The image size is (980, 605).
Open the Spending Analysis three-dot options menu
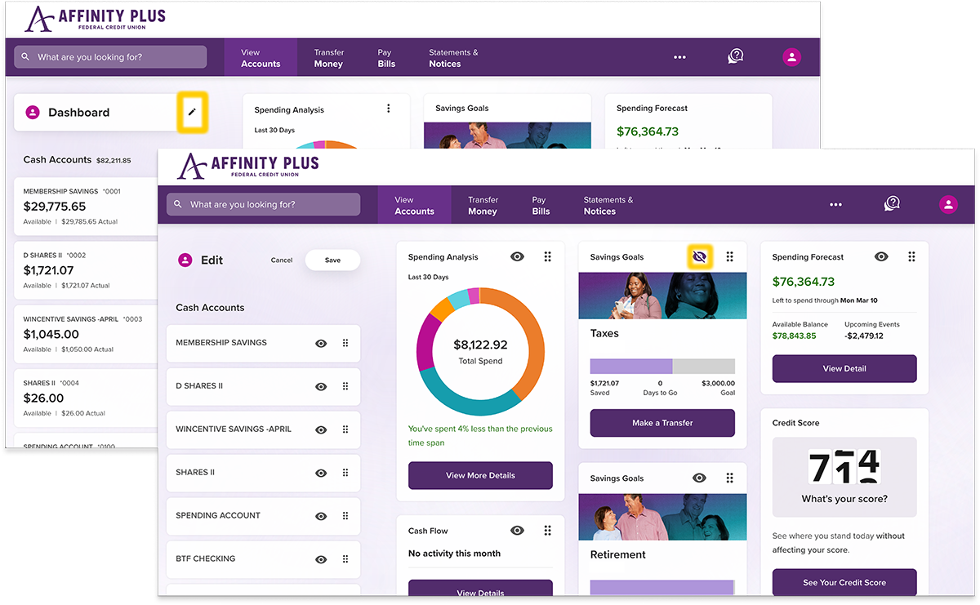pos(388,108)
